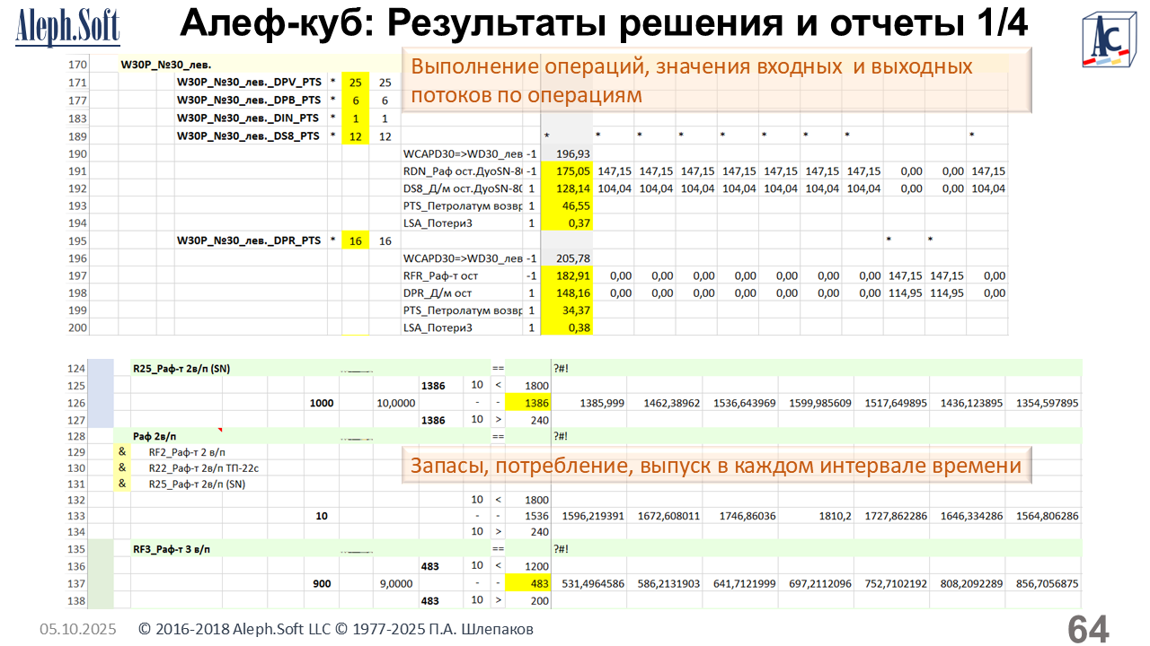Image resolution: width=1150 pixels, height=646 pixels.
Task: Click the slide title Алеф-куб
Action: (604, 23)
